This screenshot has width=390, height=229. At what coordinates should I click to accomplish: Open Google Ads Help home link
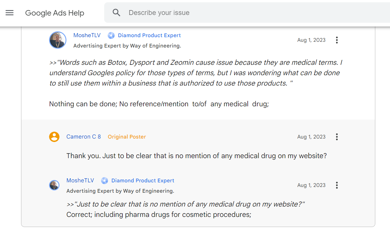click(x=55, y=13)
